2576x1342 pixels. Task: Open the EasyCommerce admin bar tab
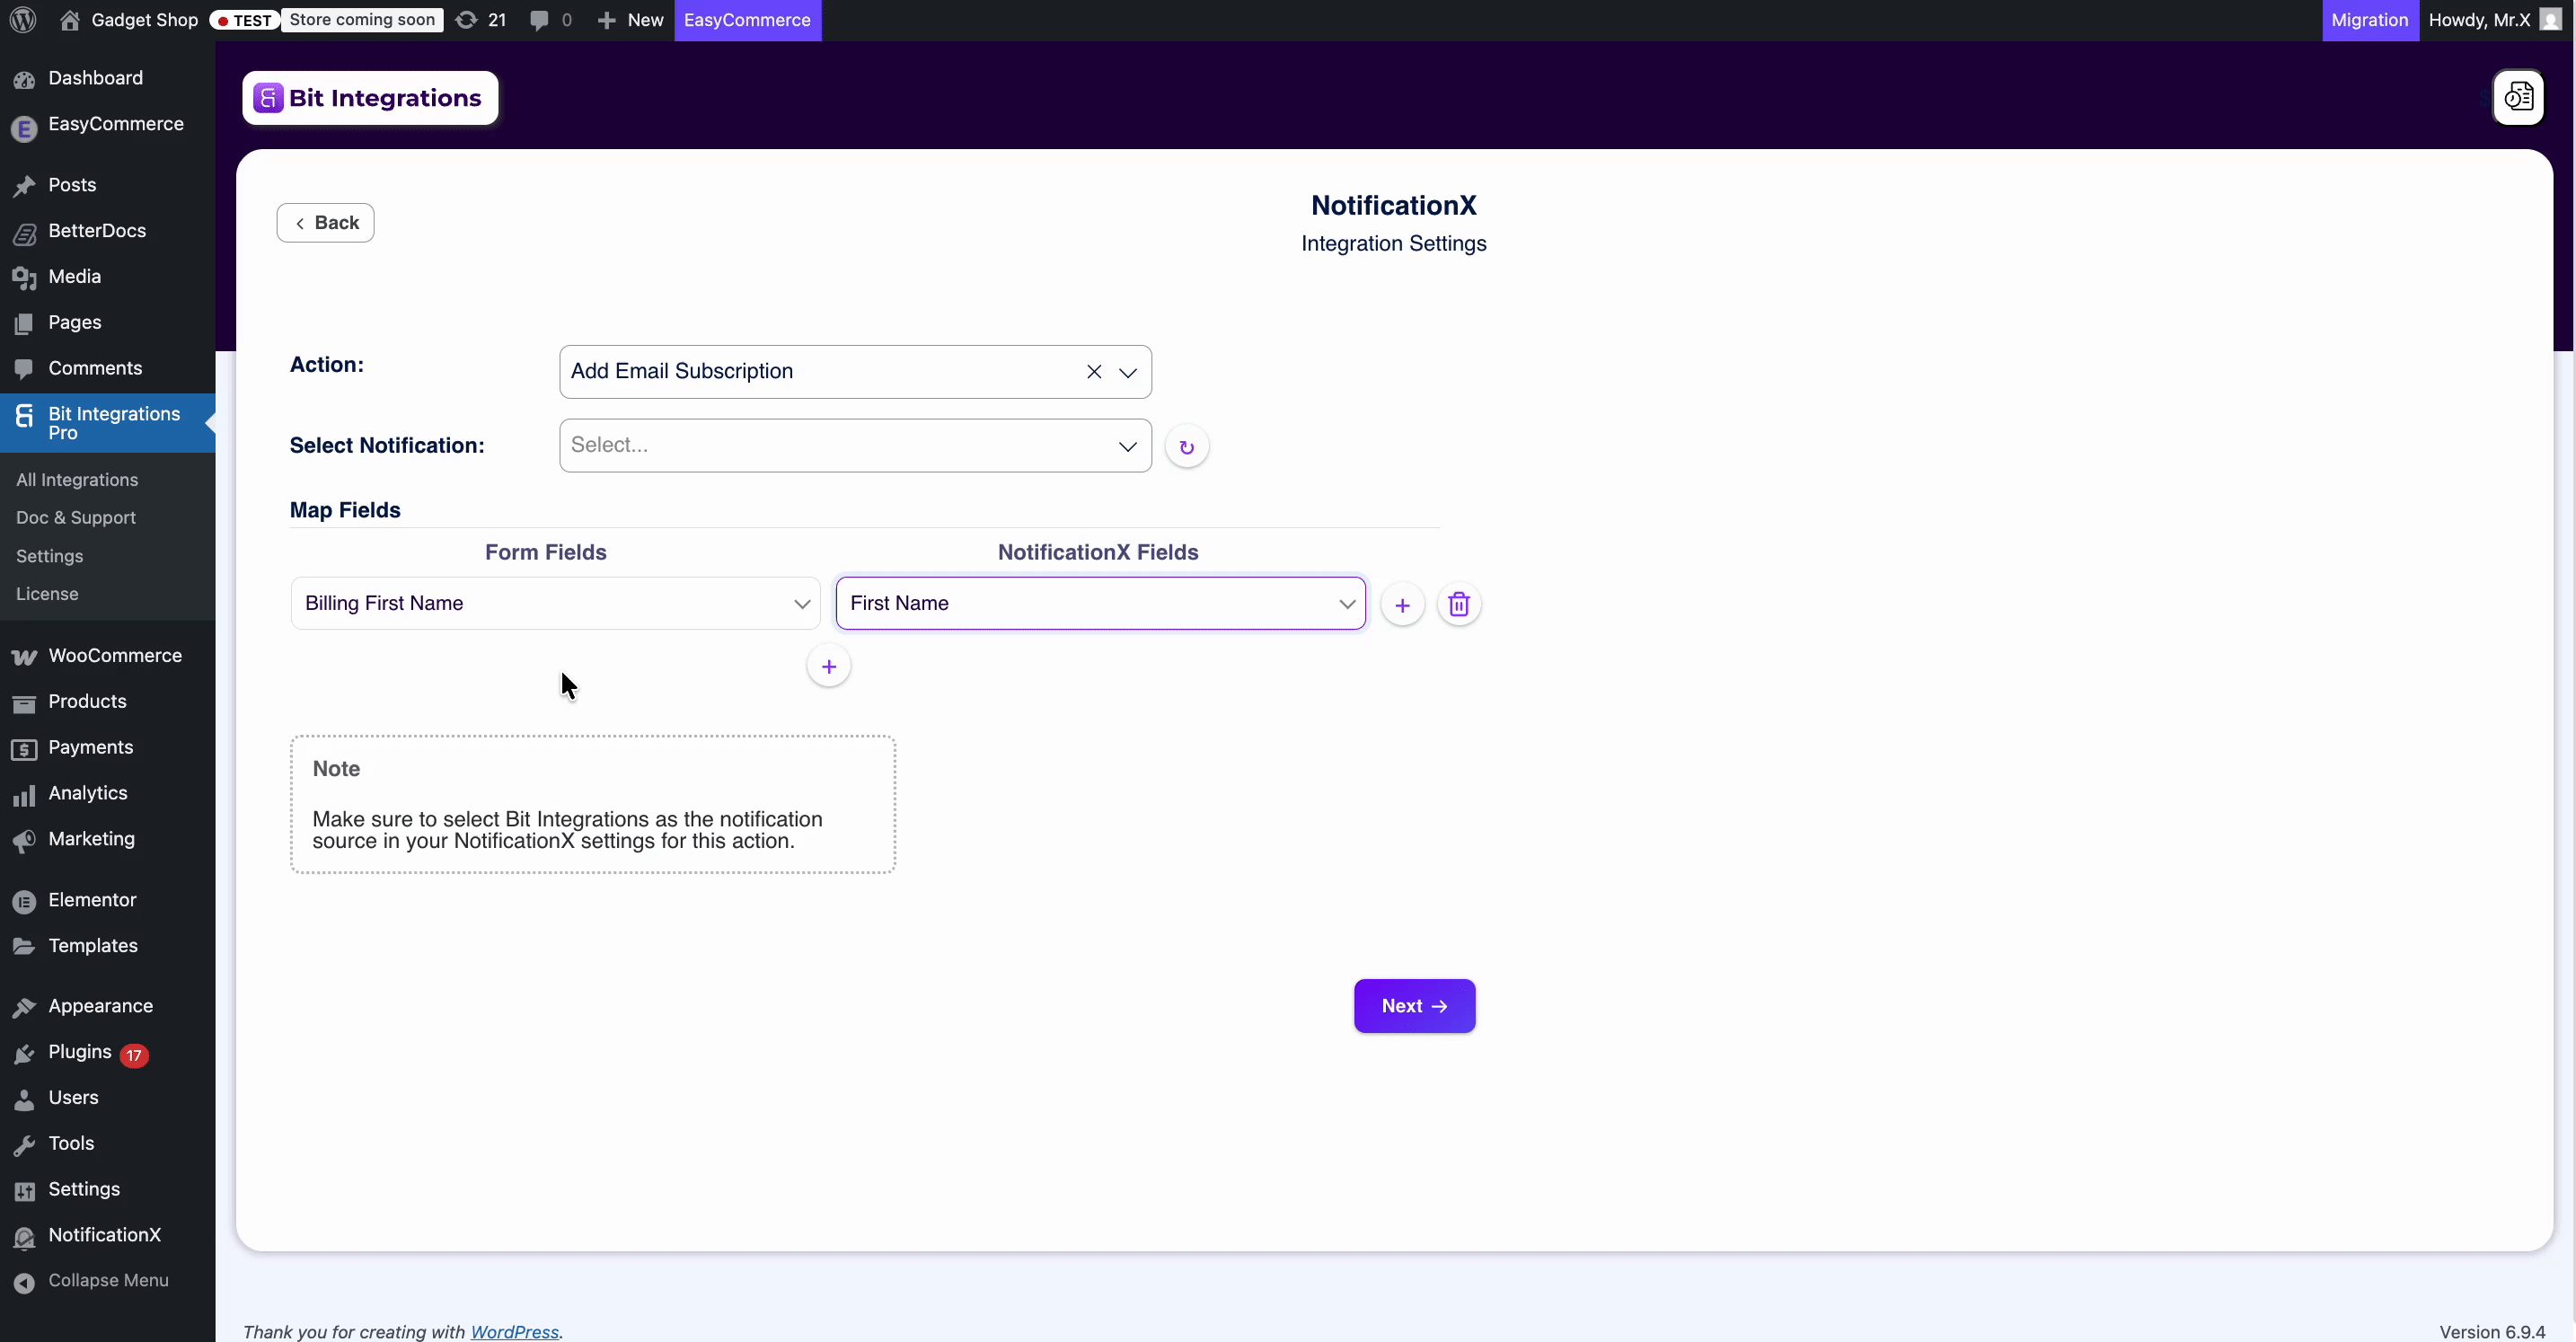(x=747, y=20)
